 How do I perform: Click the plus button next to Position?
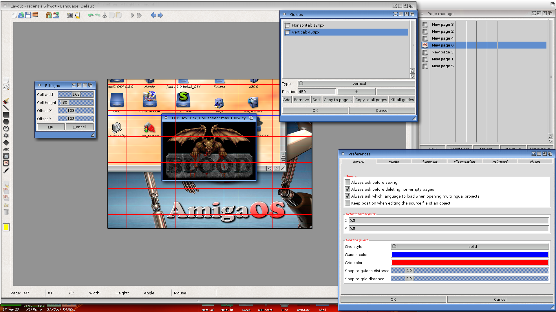coord(356,92)
